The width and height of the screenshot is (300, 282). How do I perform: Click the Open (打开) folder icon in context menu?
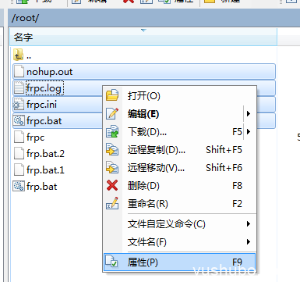[x=112, y=95]
